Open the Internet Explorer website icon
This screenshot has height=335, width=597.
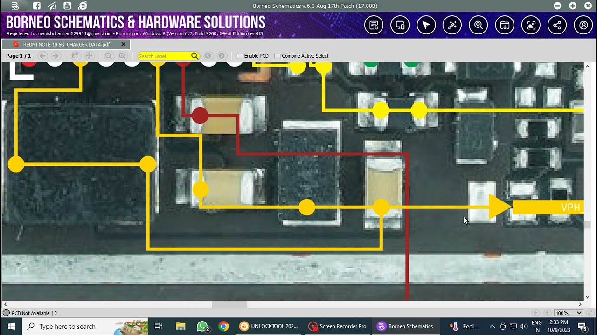point(83,6)
